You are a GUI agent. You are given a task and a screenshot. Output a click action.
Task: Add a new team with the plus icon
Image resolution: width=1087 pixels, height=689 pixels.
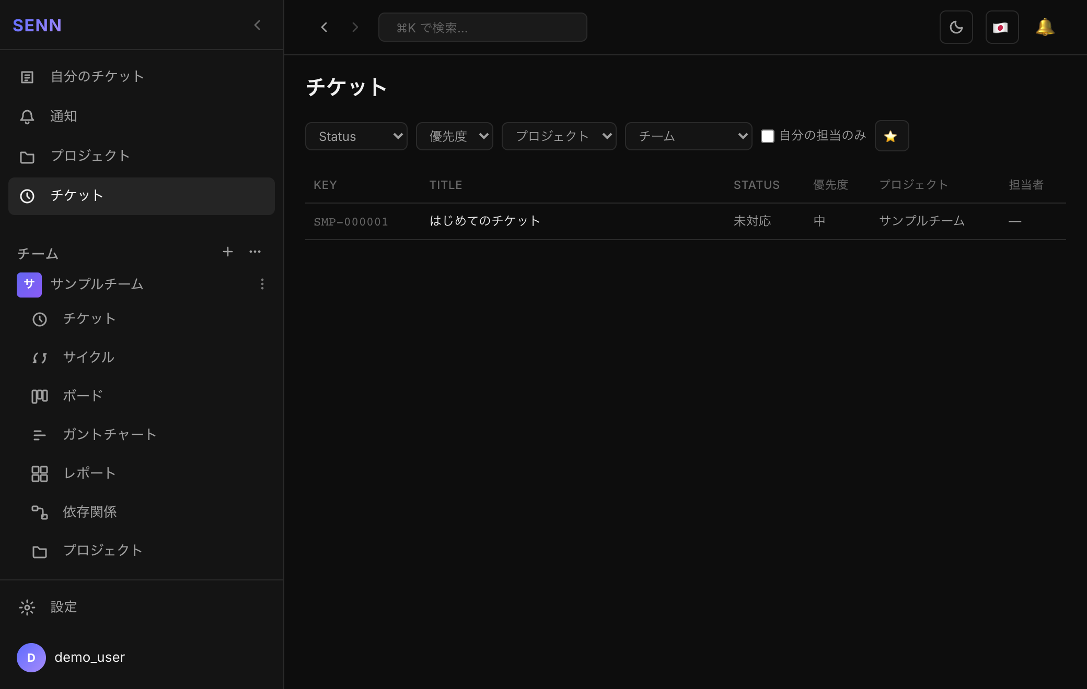click(x=228, y=252)
